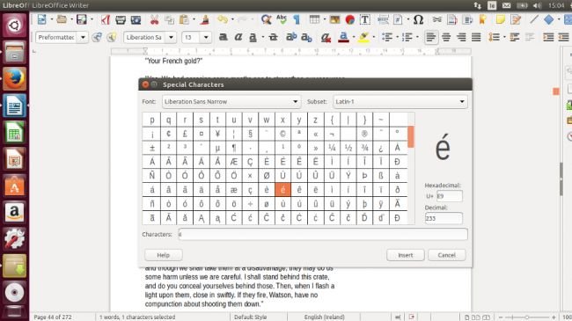572x321 pixels.
Task: Click the Clear Direct Formatting icon
Action: [326, 37]
